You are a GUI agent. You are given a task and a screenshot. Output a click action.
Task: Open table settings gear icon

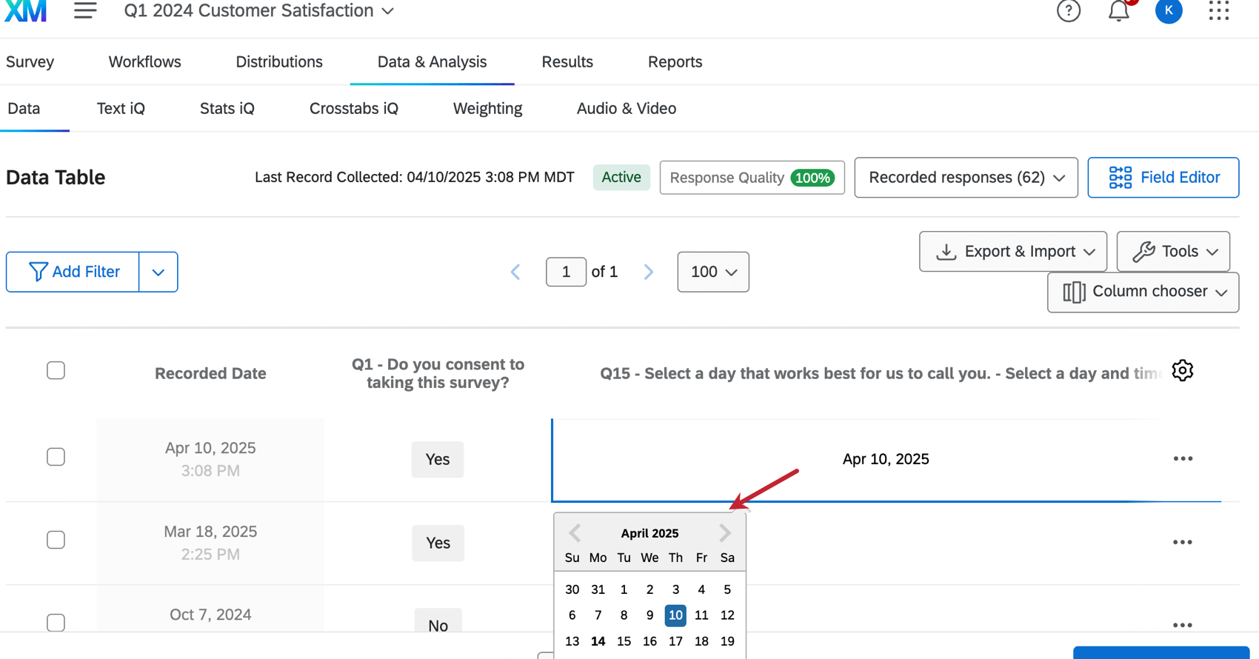coord(1182,370)
